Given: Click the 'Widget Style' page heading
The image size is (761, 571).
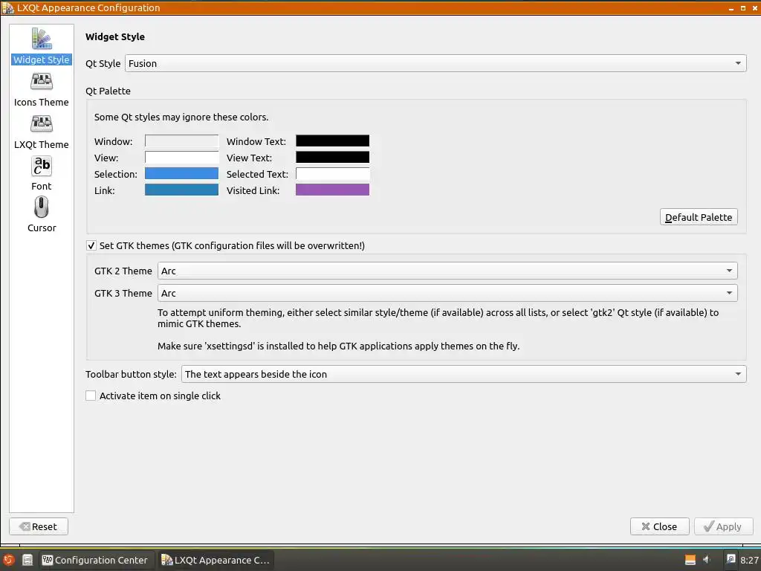Looking at the screenshot, I should pos(115,37).
